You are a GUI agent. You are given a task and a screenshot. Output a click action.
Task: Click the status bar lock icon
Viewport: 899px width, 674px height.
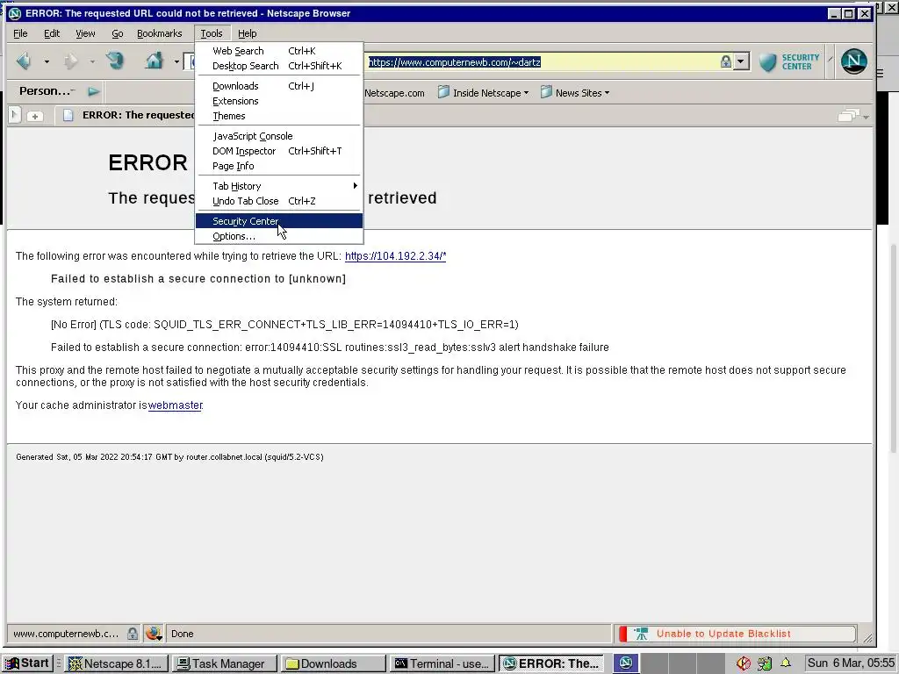click(x=133, y=634)
